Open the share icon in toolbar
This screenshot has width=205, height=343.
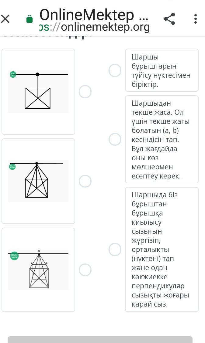[169, 19]
